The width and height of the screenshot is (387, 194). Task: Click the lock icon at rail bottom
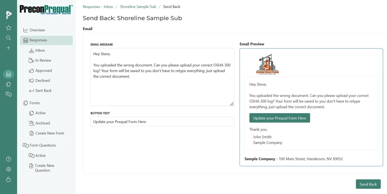click(x=9, y=179)
